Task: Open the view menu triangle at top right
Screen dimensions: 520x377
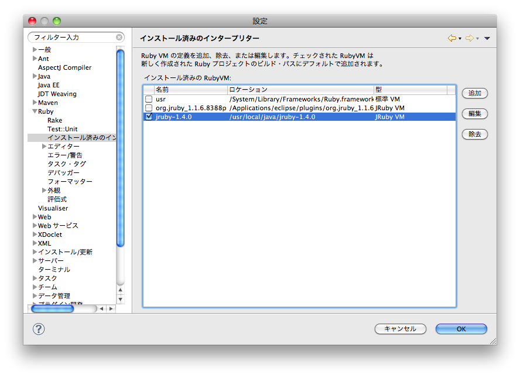Action: 487,37
